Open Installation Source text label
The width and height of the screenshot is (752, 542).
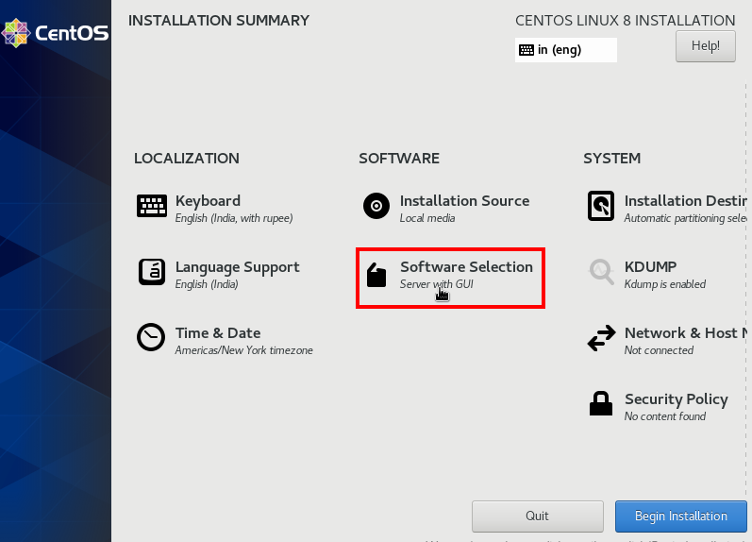click(x=464, y=201)
